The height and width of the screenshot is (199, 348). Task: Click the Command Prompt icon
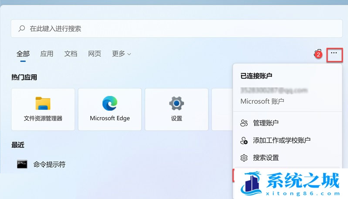(x=22, y=164)
